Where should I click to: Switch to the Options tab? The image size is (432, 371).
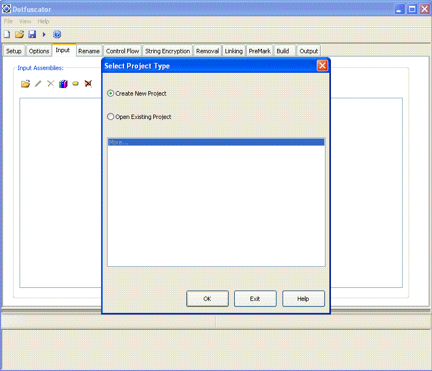[x=39, y=51]
